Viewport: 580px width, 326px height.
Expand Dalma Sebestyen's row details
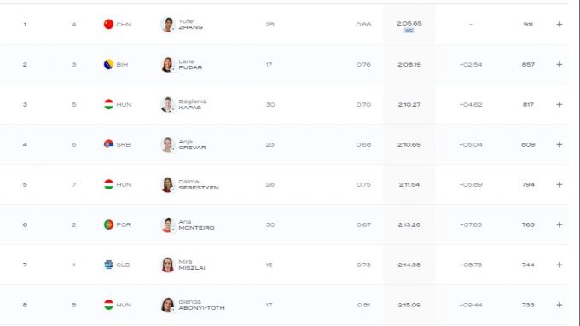(x=559, y=184)
